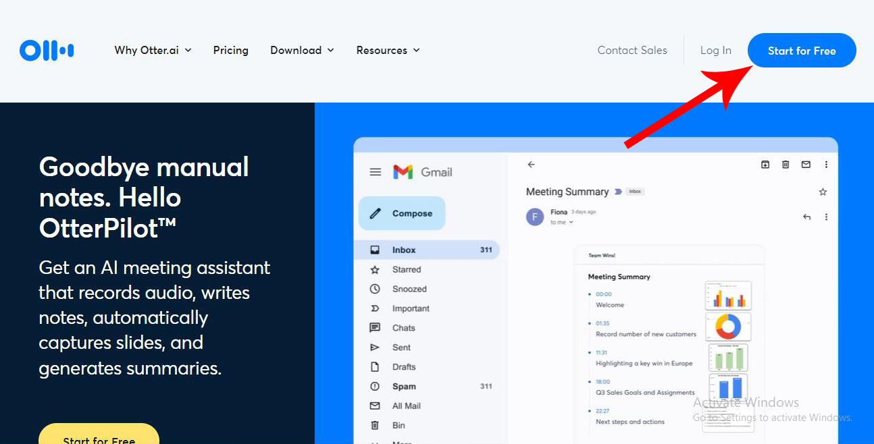The width and height of the screenshot is (874, 444).
Task: Archive the email with the archive icon
Action: (x=765, y=165)
